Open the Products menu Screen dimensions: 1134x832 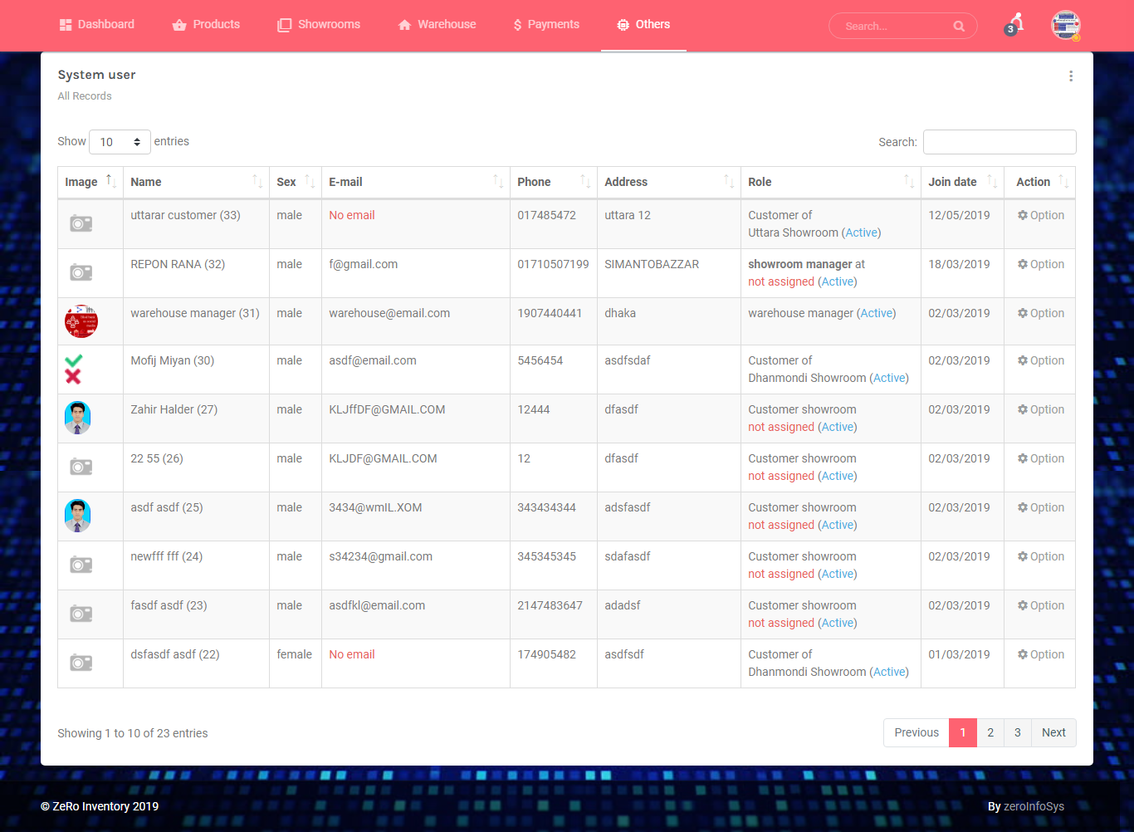click(206, 25)
